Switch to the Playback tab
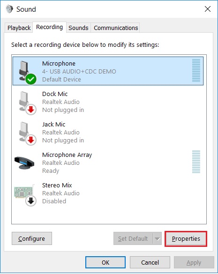 pos(19,28)
